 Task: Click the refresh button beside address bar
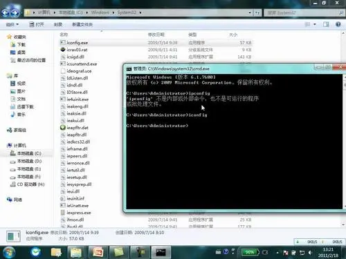point(257,12)
